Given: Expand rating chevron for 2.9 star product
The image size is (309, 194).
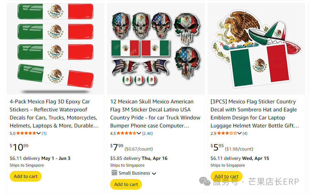Looking at the screenshot, I should (x=240, y=133).
